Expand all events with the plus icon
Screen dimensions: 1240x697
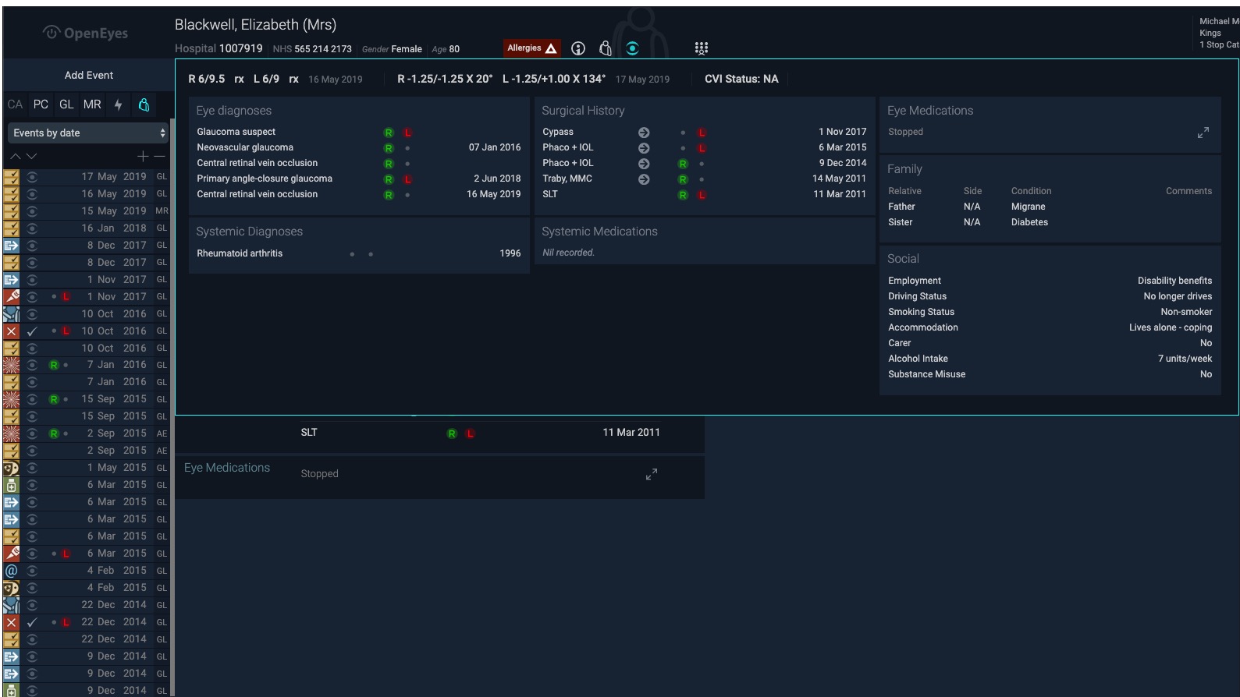[143, 156]
